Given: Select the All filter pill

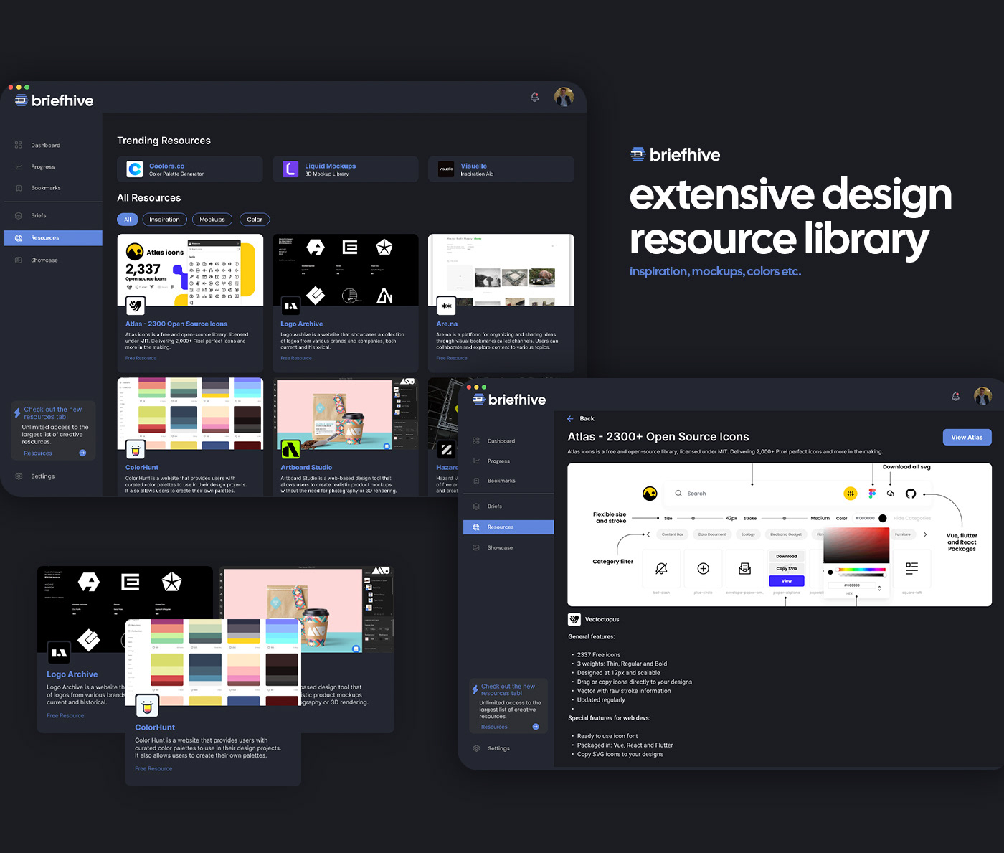Looking at the screenshot, I should (x=127, y=220).
